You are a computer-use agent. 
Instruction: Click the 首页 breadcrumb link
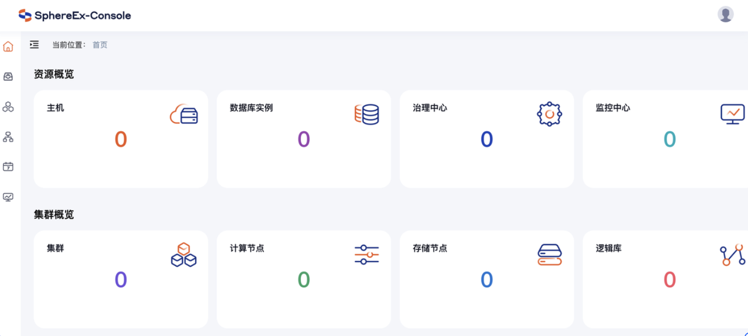[x=99, y=44]
